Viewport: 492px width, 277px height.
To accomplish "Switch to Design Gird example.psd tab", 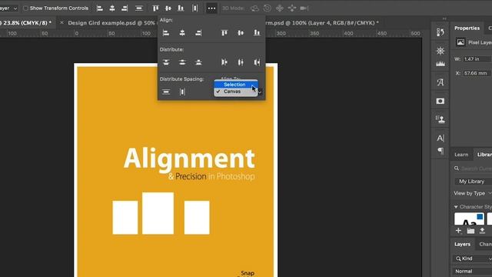I will tap(111, 23).
